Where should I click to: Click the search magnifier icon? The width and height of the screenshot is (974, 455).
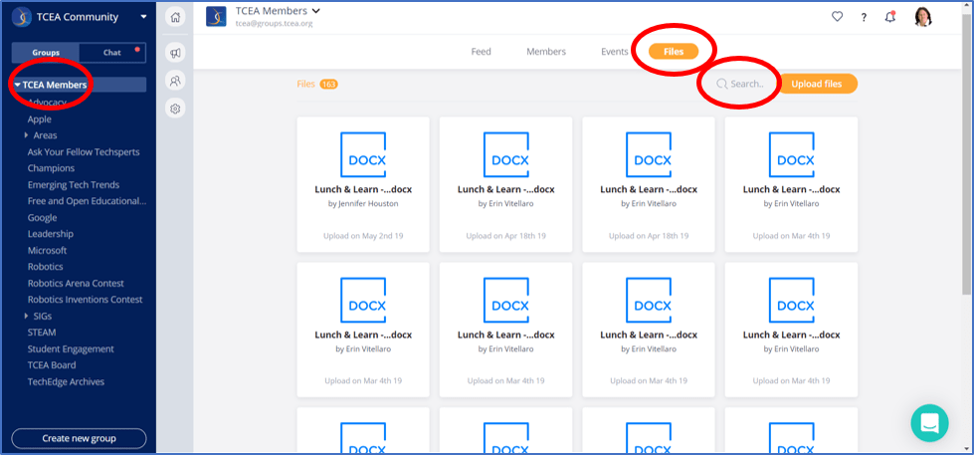pos(721,84)
